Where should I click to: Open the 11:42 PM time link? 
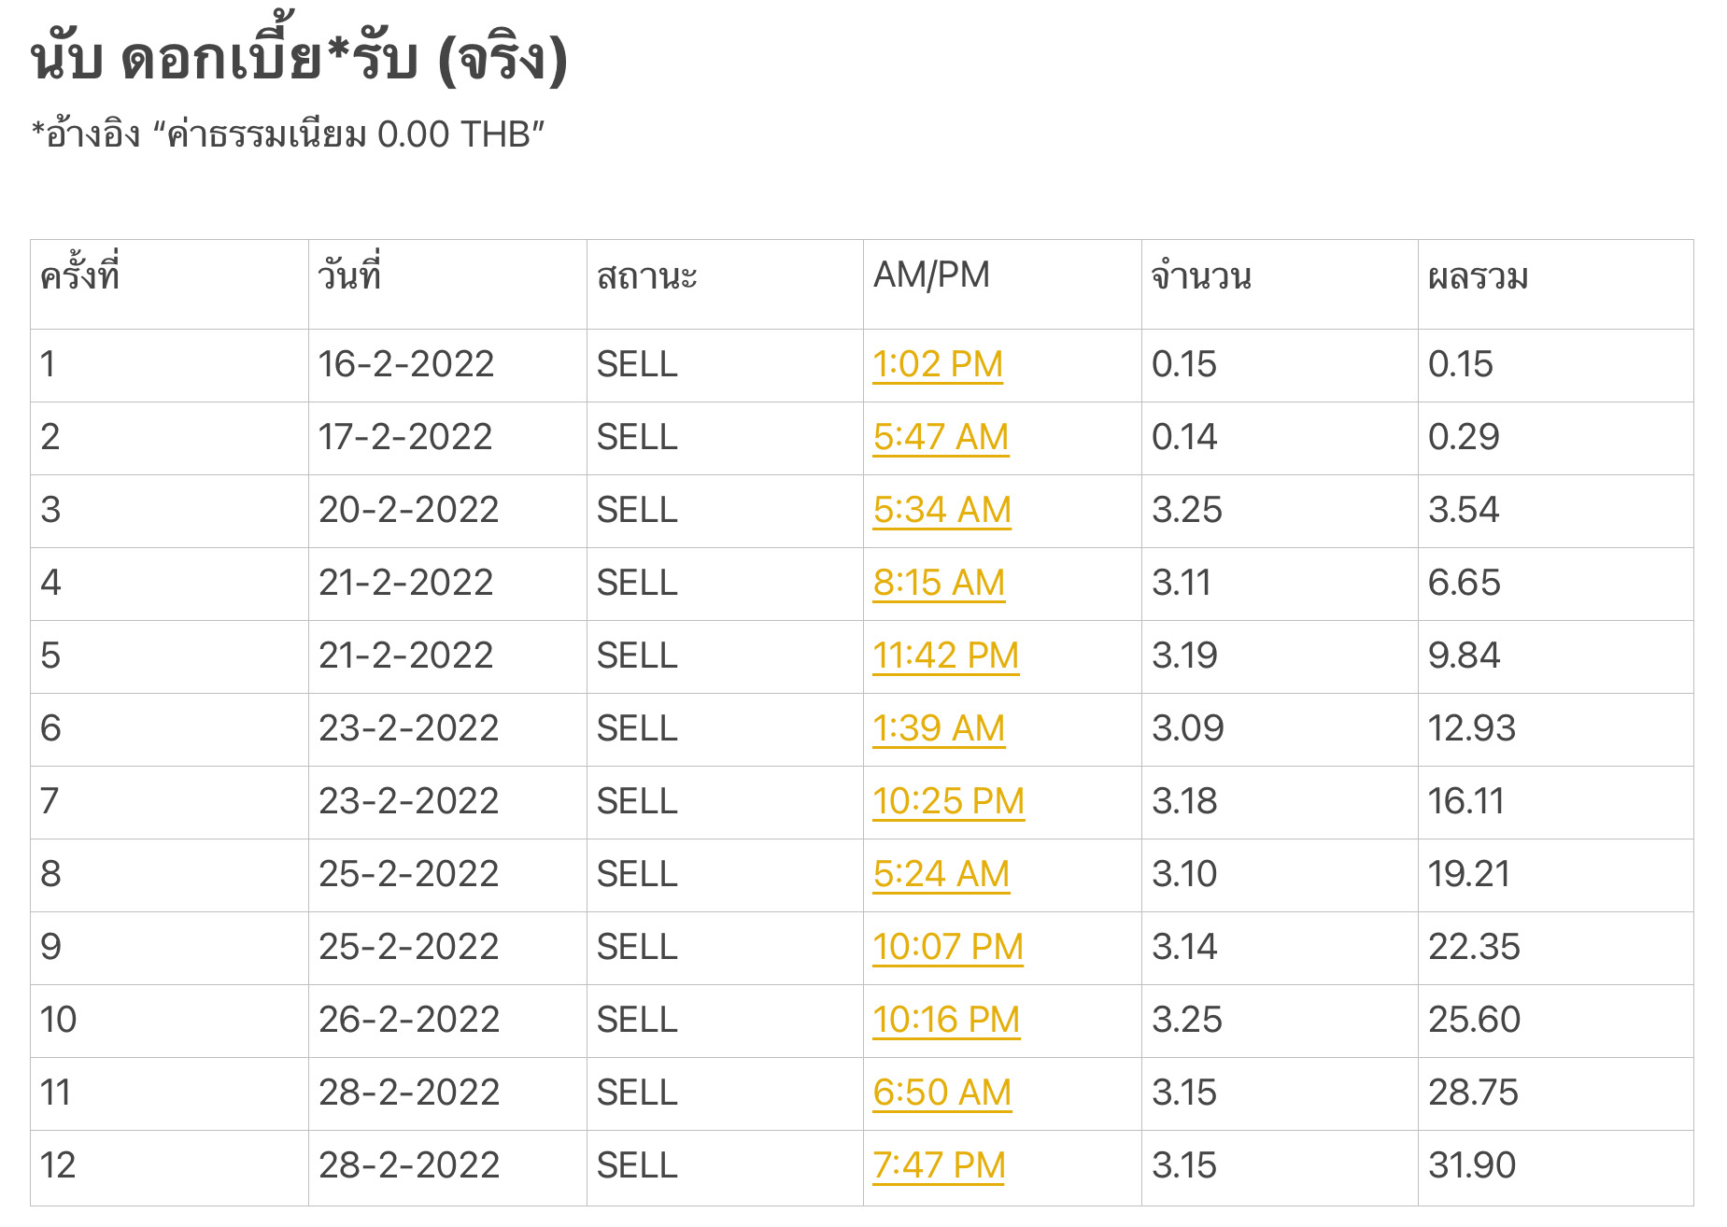coord(945,656)
